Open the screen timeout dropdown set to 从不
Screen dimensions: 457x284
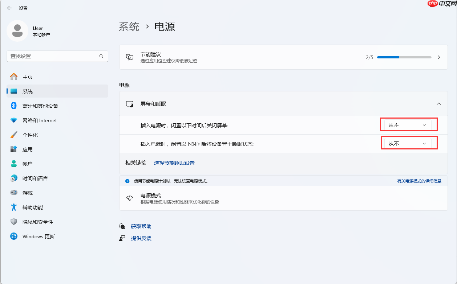pyautogui.click(x=409, y=124)
